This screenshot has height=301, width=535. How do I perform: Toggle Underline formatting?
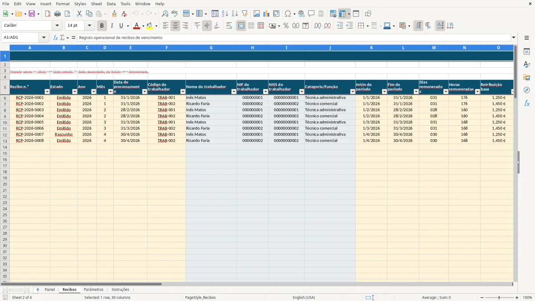point(121,26)
